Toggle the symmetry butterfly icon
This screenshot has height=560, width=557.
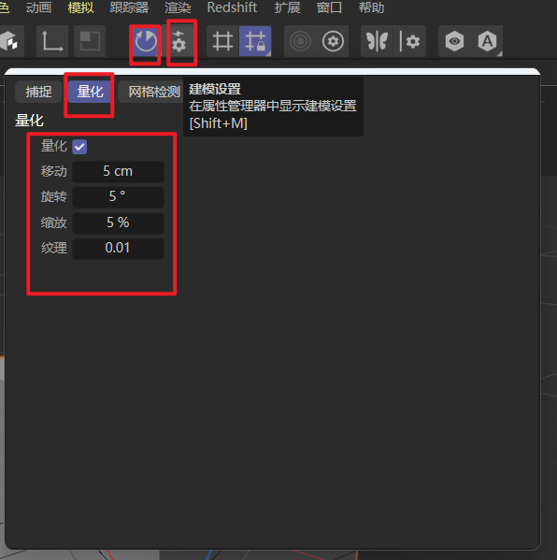377,41
